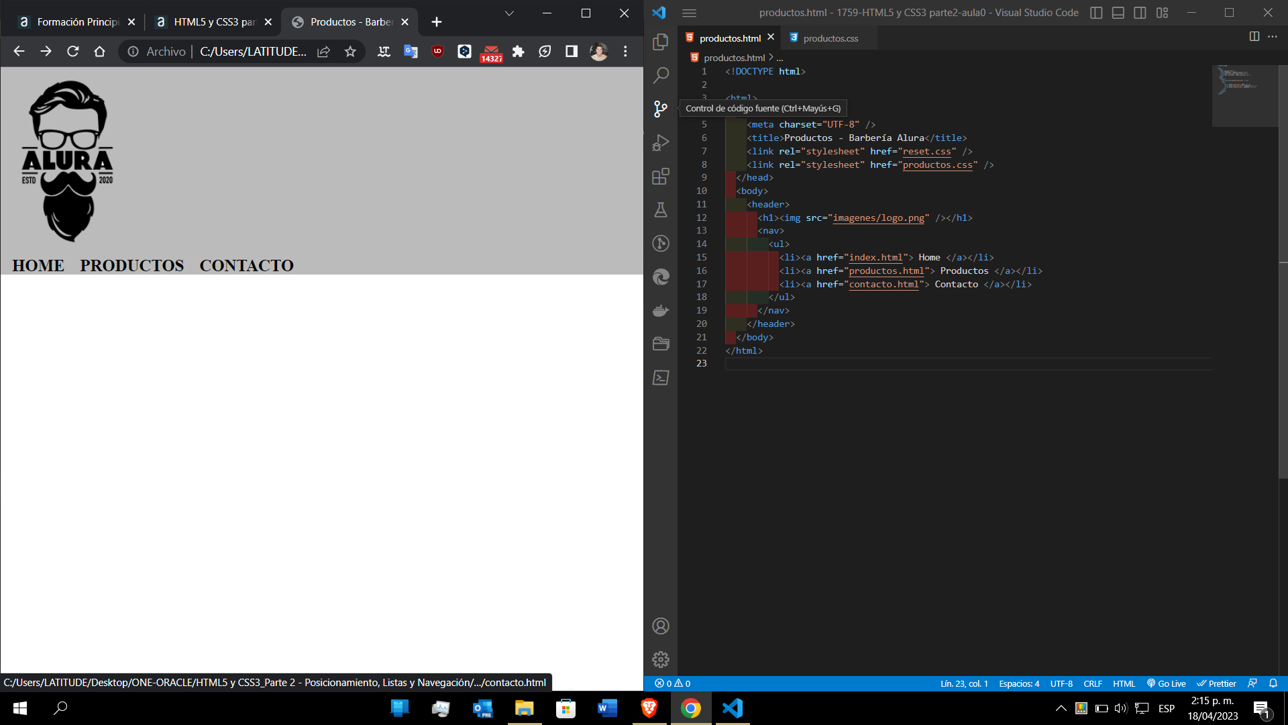Open the terminal panel icon in activity bar
The height and width of the screenshot is (725, 1288).
661,378
